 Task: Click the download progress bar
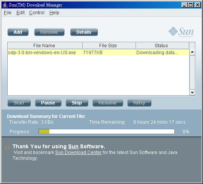point(106,131)
